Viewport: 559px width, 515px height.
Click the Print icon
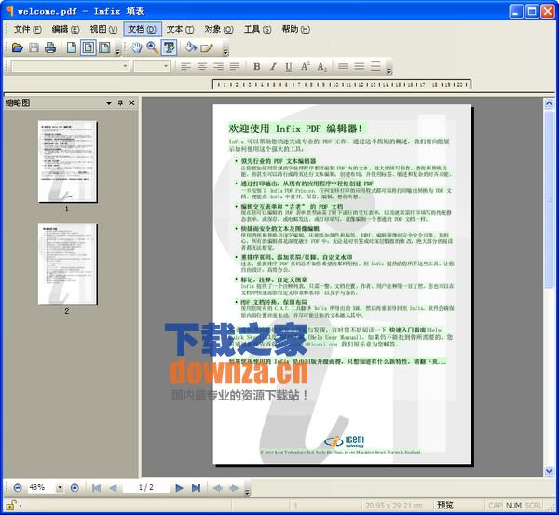50,47
